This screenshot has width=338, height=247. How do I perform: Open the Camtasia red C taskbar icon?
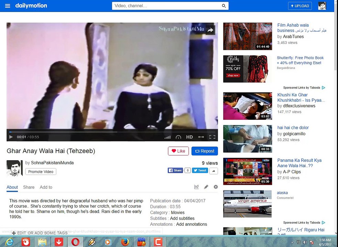point(158,242)
